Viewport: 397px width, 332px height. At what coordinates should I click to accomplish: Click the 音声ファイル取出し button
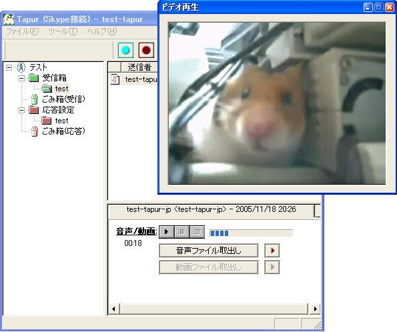point(209,251)
